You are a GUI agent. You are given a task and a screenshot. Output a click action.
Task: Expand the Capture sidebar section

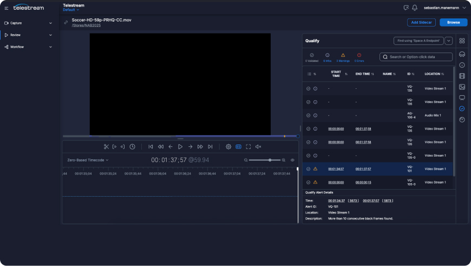pos(28,23)
